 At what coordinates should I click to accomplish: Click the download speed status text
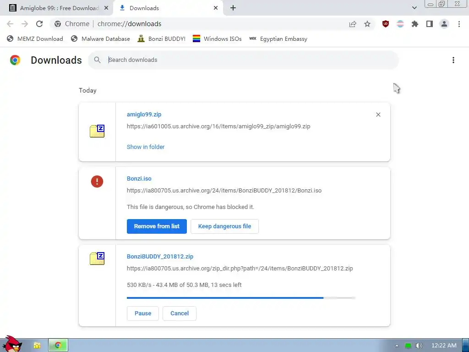tap(184, 285)
